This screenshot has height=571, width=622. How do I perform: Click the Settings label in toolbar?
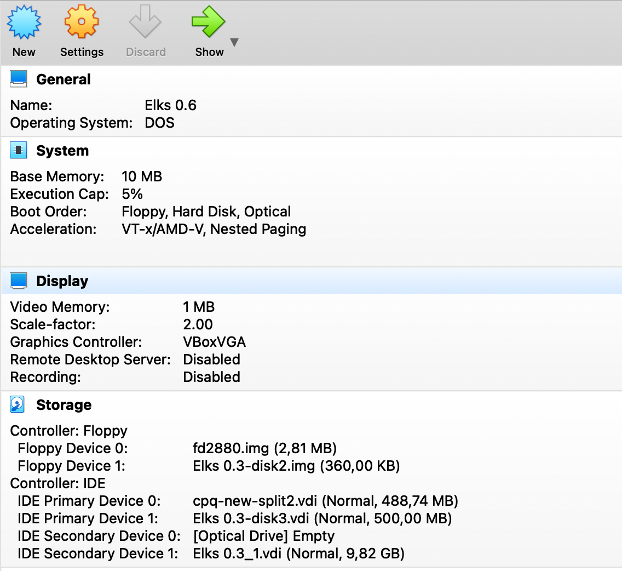pos(82,52)
